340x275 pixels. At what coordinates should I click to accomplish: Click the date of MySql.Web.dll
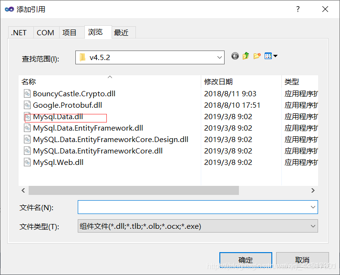(x=228, y=163)
